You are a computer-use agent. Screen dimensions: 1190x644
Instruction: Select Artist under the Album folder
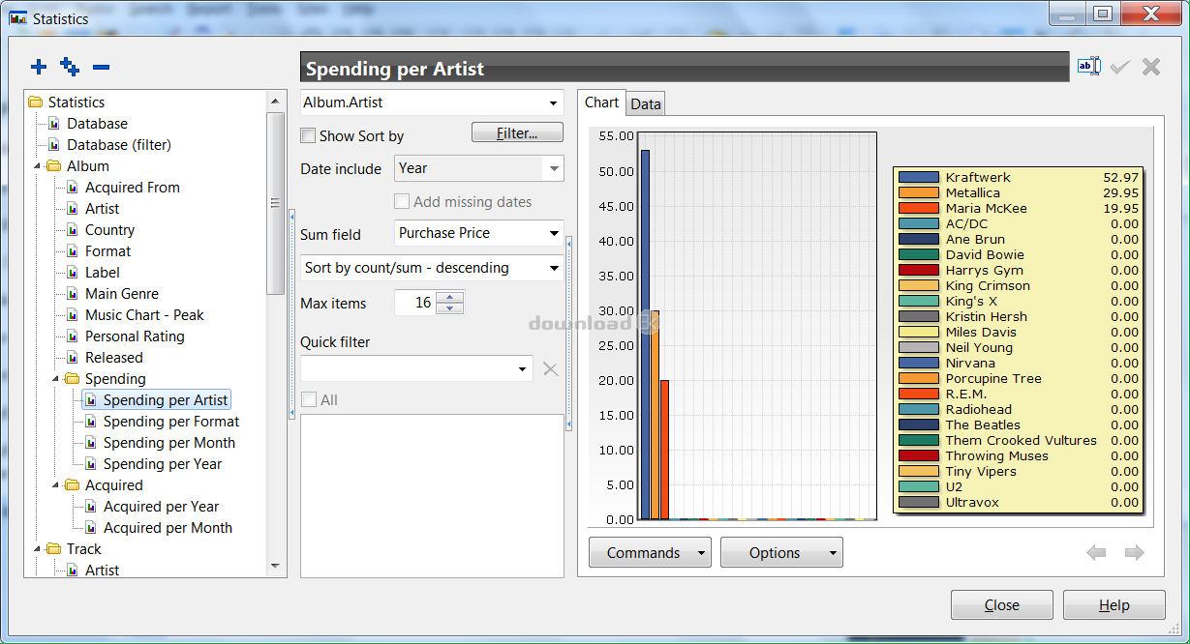click(x=103, y=209)
